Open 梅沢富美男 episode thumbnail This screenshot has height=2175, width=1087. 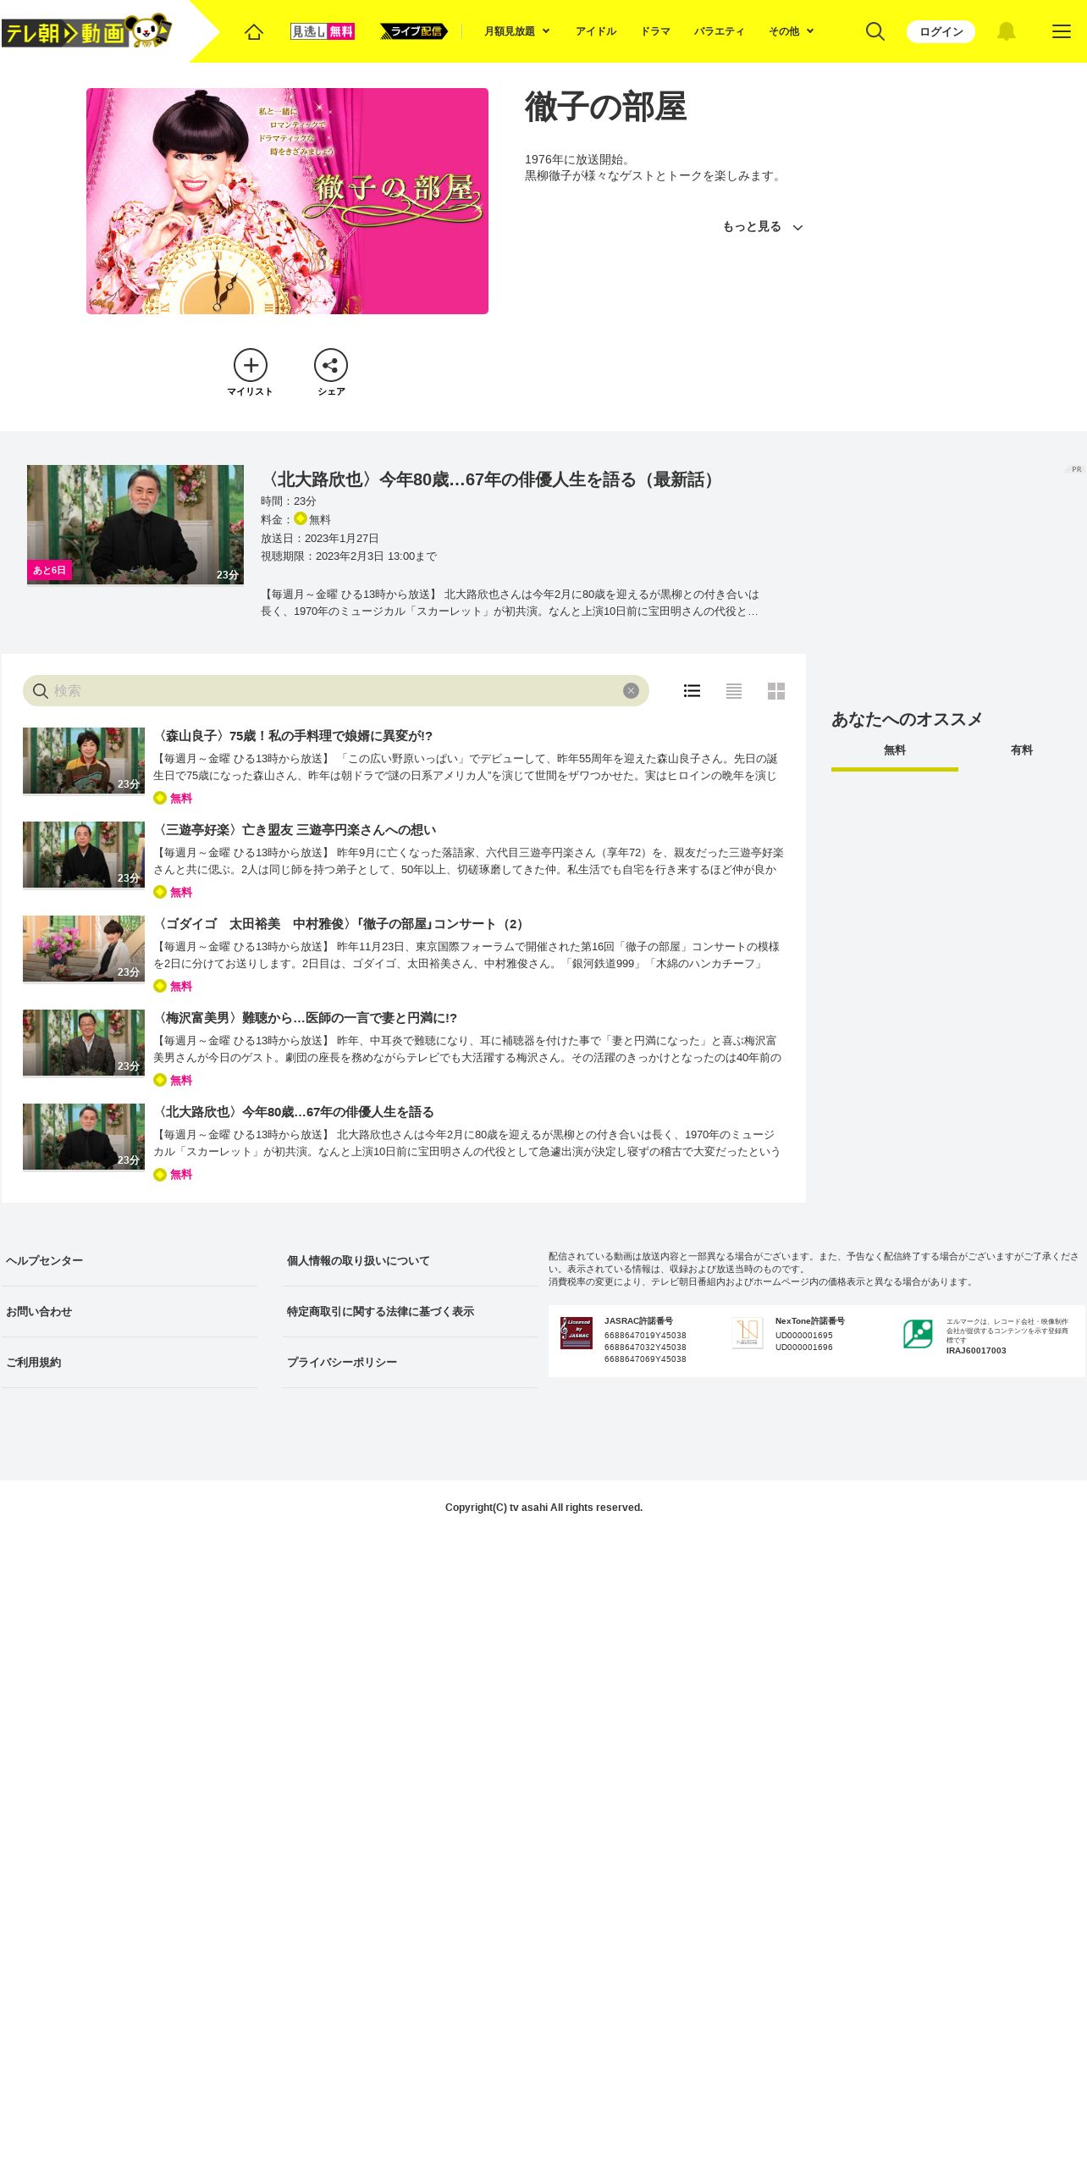point(84,1043)
